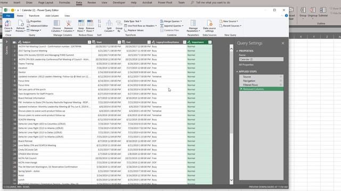
Task: Click the Start column data type icon
Action: coord(94,42)
